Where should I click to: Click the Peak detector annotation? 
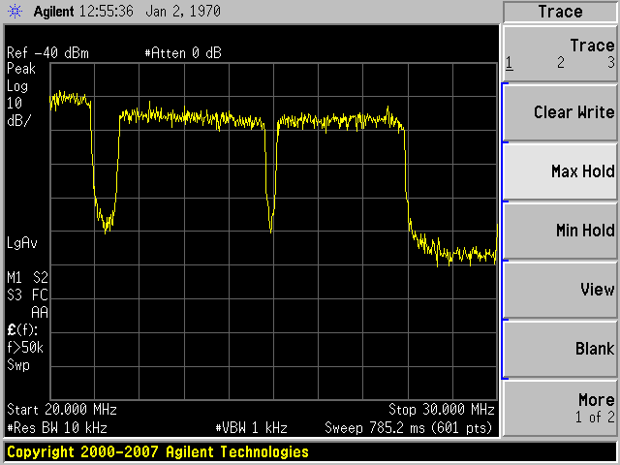tap(21, 69)
